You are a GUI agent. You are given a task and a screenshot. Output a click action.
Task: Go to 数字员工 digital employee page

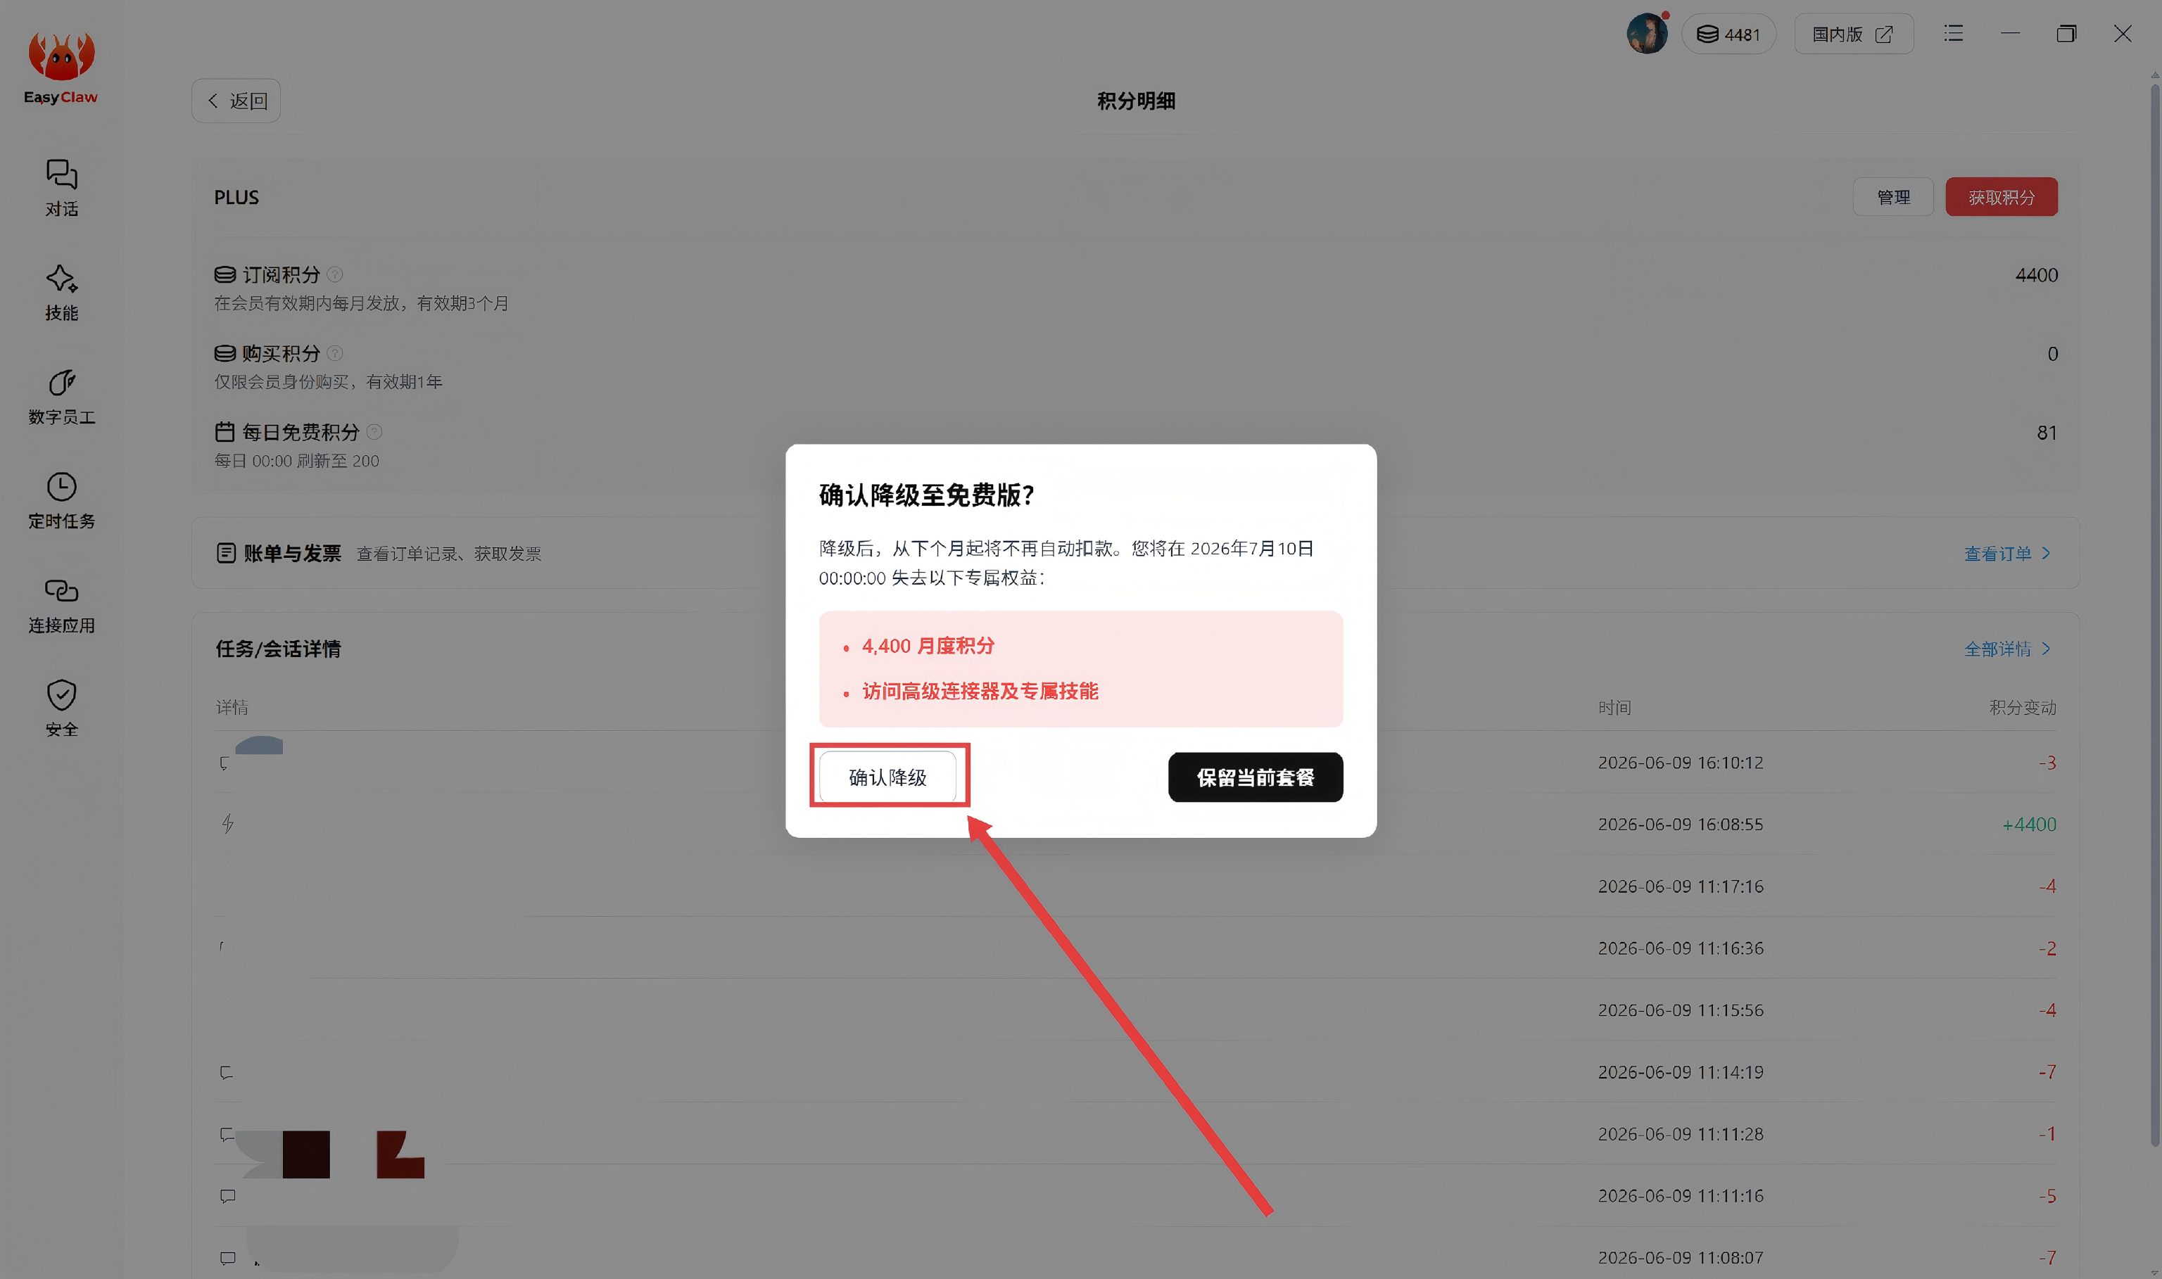(61, 397)
